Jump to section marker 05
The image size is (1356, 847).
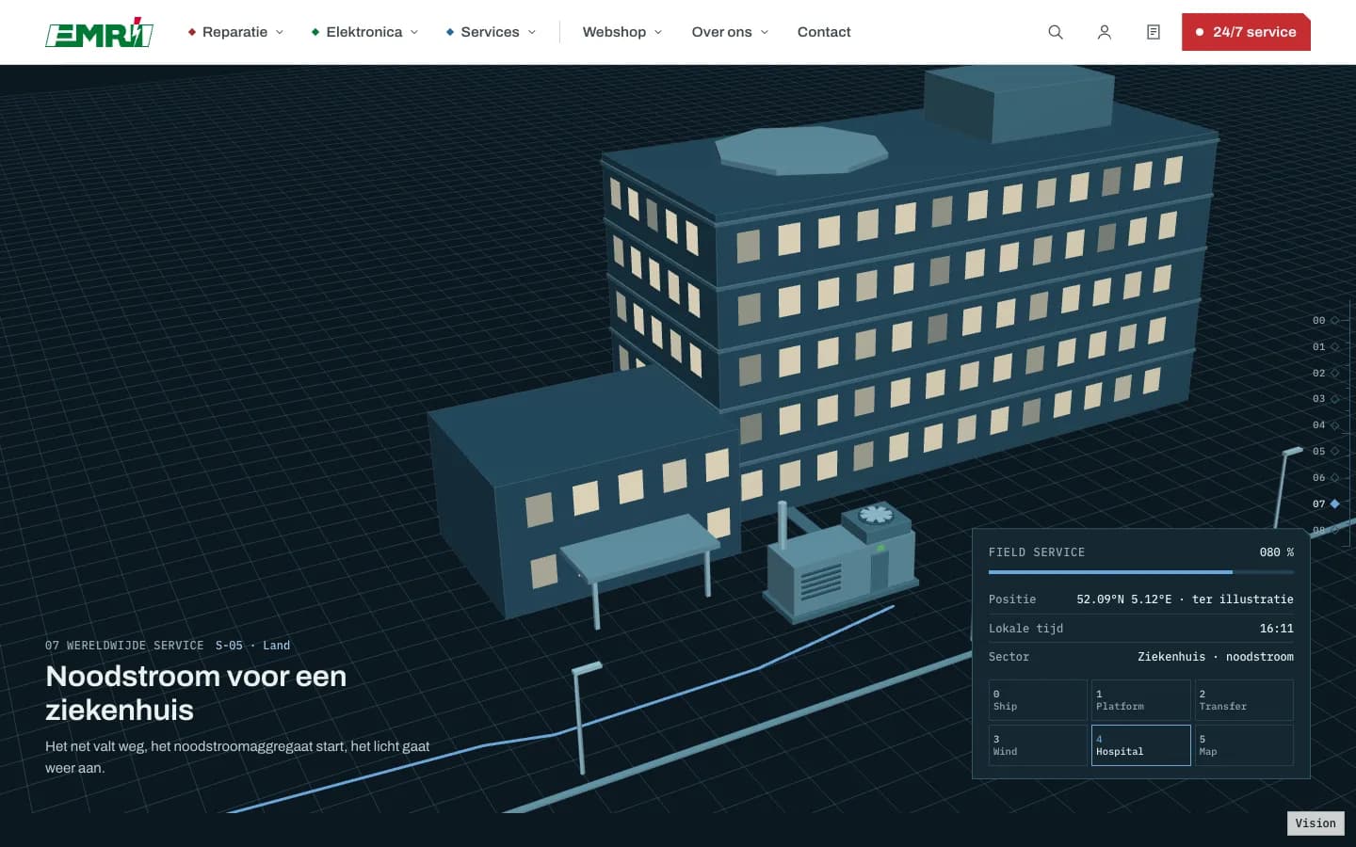click(1326, 452)
